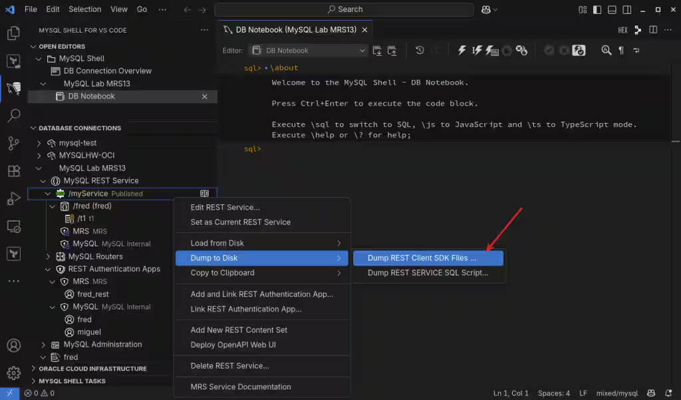
Task: Open the Run and Debug view
Action: click(x=13, y=199)
